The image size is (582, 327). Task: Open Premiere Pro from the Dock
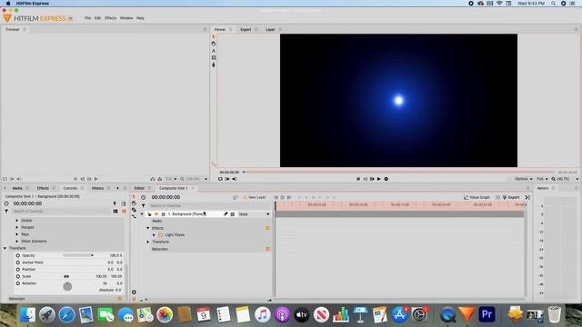pos(487,314)
